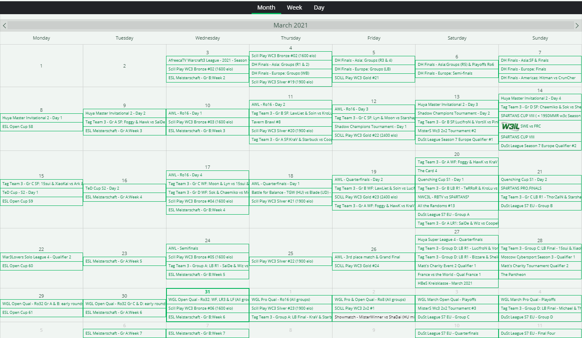Open DH Finals - Europe: Finals event
The image size is (582, 338).
pos(523,69)
